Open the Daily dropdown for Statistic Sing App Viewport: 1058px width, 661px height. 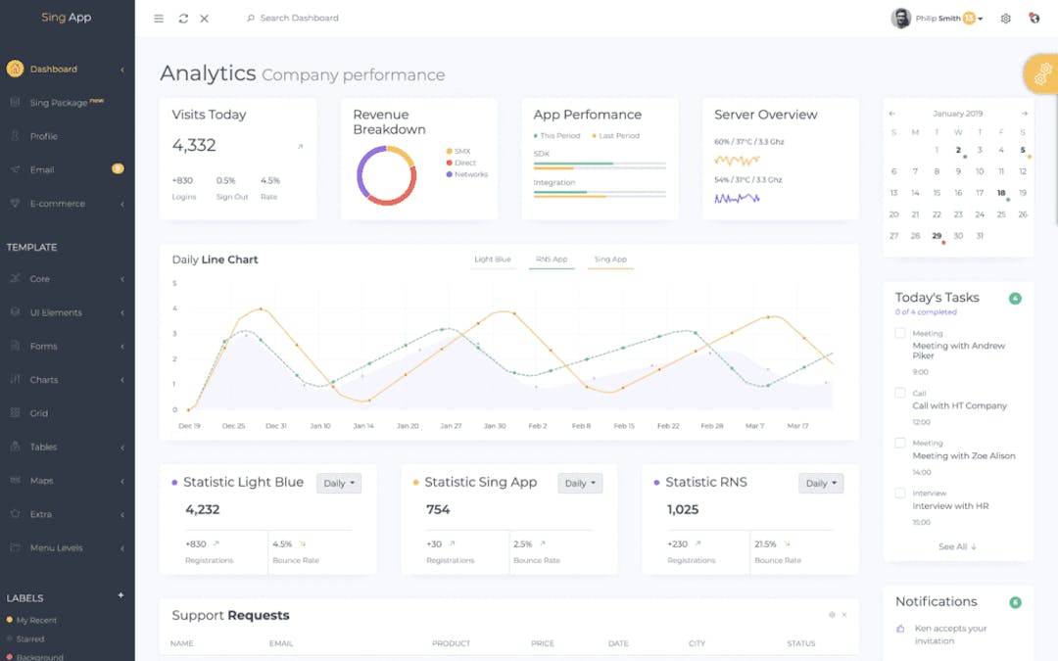pyautogui.click(x=579, y=483)
